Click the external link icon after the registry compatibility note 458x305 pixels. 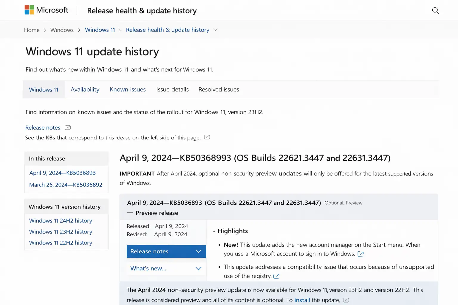(x=276, y=276)
